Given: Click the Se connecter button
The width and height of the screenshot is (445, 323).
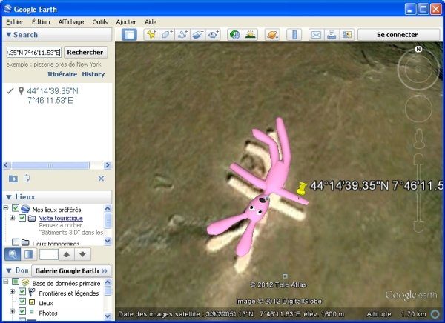Looking at the screenshot, I should click(x=397, y=35).
